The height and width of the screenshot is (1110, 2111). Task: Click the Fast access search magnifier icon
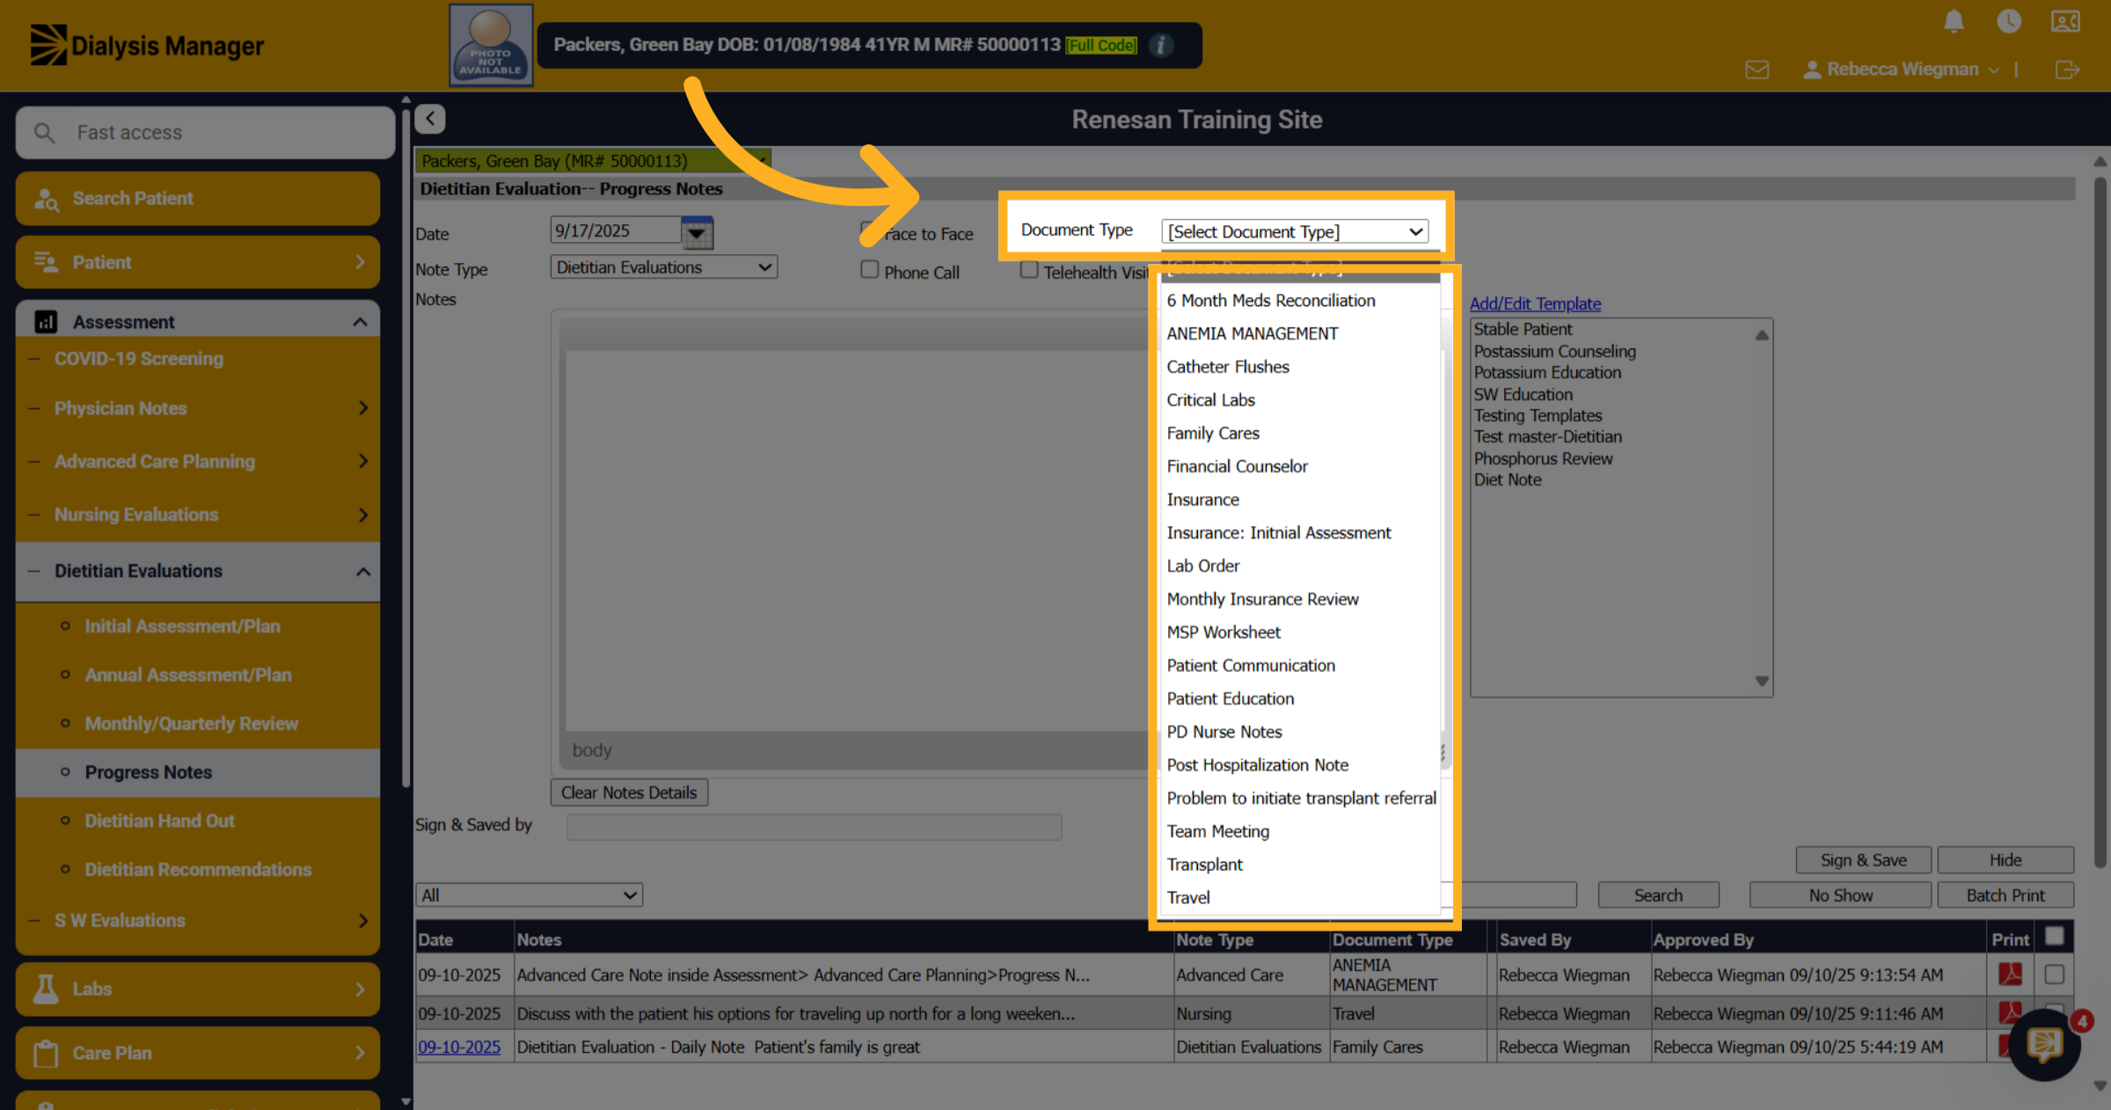point(44,133)
